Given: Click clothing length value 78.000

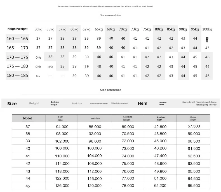Looking at the screenshot, I should pos(128,186).
